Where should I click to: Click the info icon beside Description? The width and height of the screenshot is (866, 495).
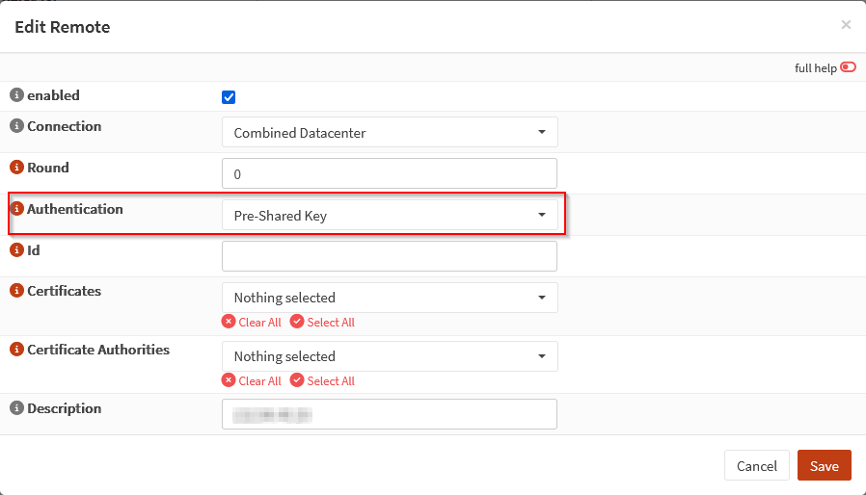16,408
